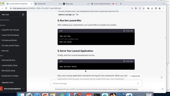Click the translate page icon

click(136, 8)
